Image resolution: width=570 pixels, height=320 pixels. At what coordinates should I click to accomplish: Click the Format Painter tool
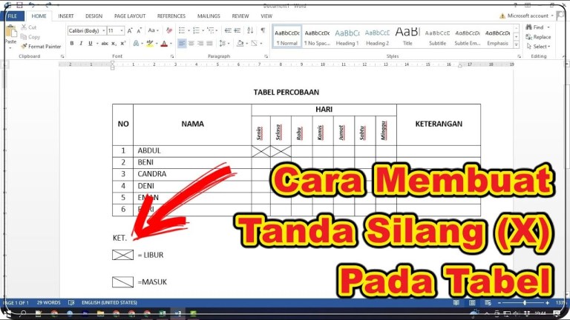pos(42,46)
